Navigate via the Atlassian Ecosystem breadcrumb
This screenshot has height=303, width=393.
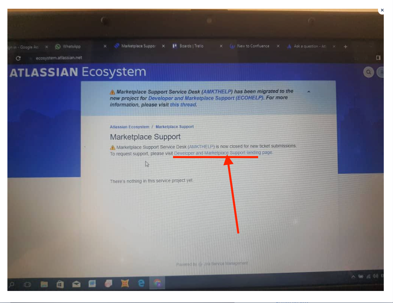pos(129,127)
